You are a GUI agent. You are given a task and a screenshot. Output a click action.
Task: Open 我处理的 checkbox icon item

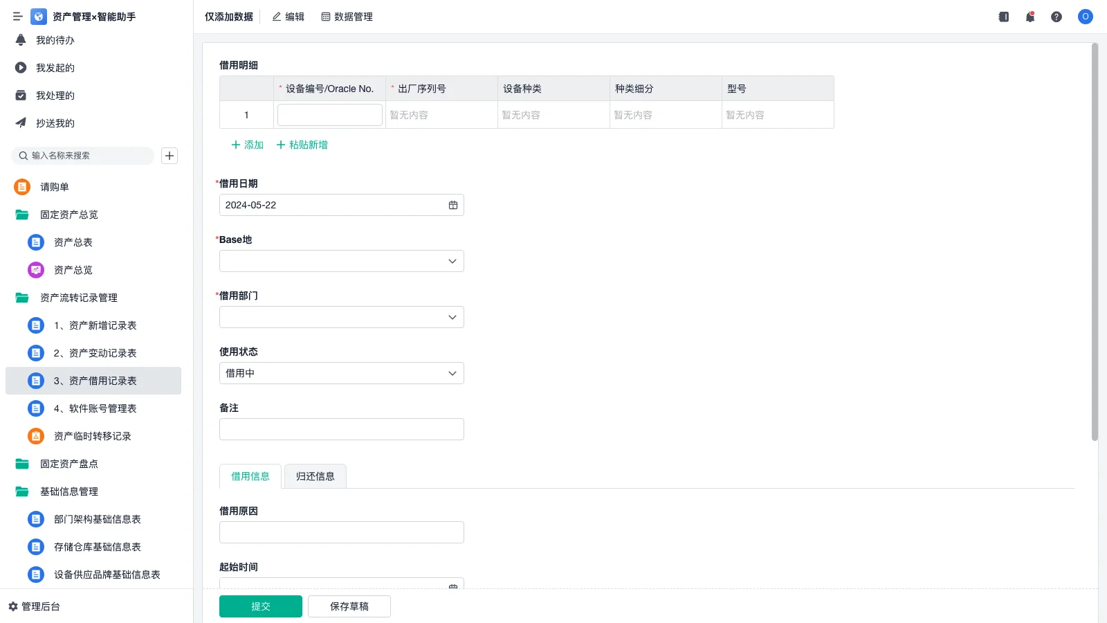tap(21, 96)
